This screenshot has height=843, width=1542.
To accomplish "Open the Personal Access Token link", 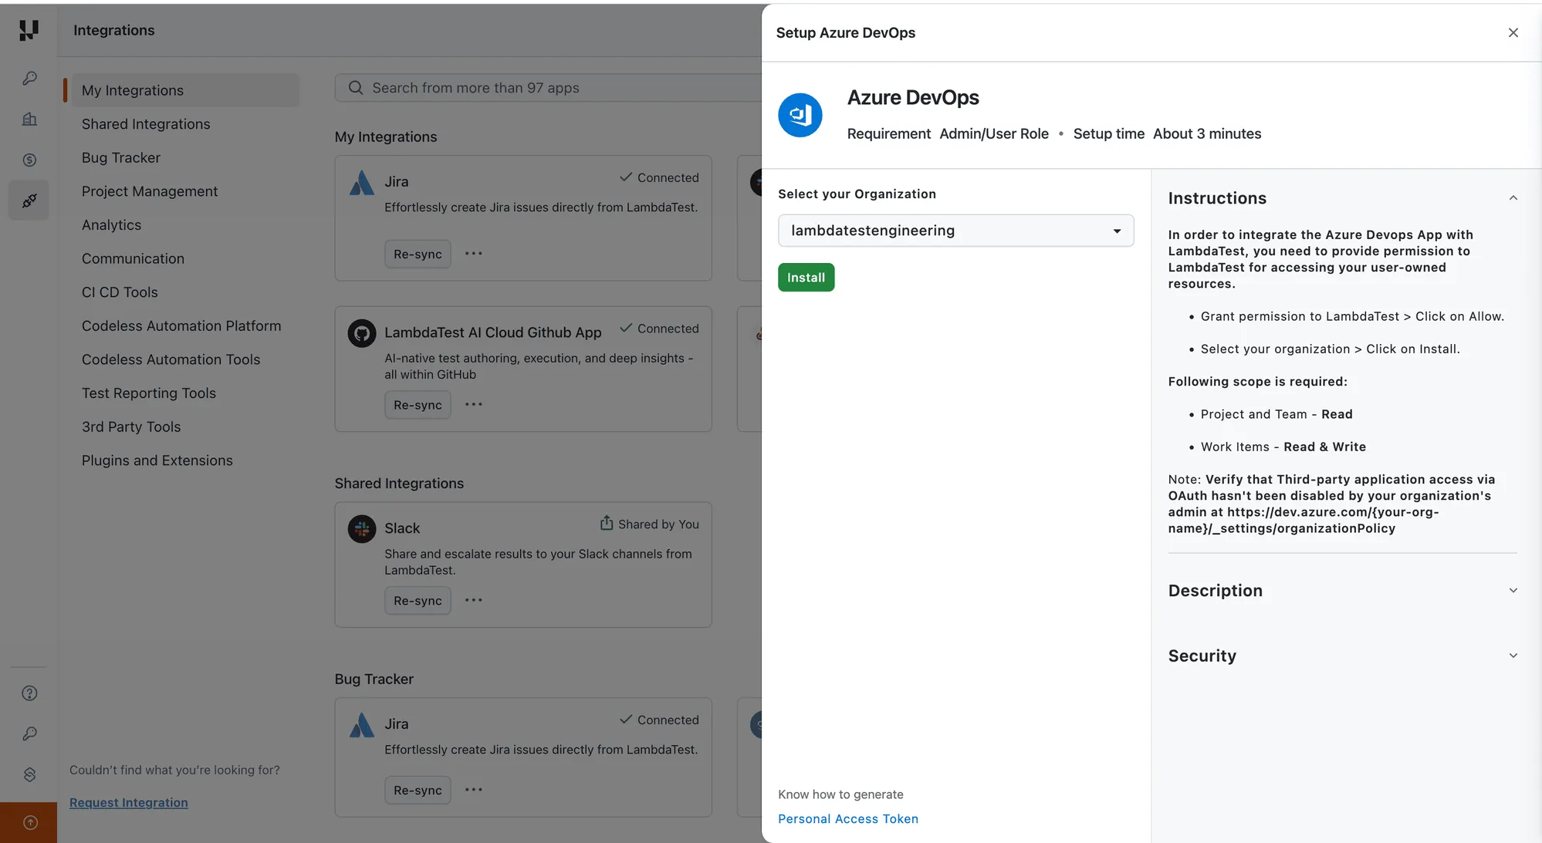I will (x=847, y=819).
